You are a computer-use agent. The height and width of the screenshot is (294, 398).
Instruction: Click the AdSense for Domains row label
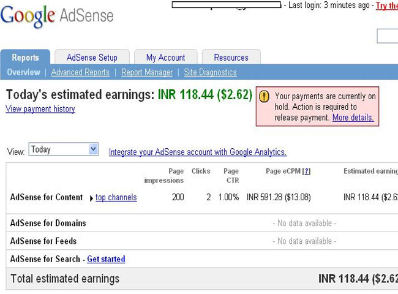48,223
